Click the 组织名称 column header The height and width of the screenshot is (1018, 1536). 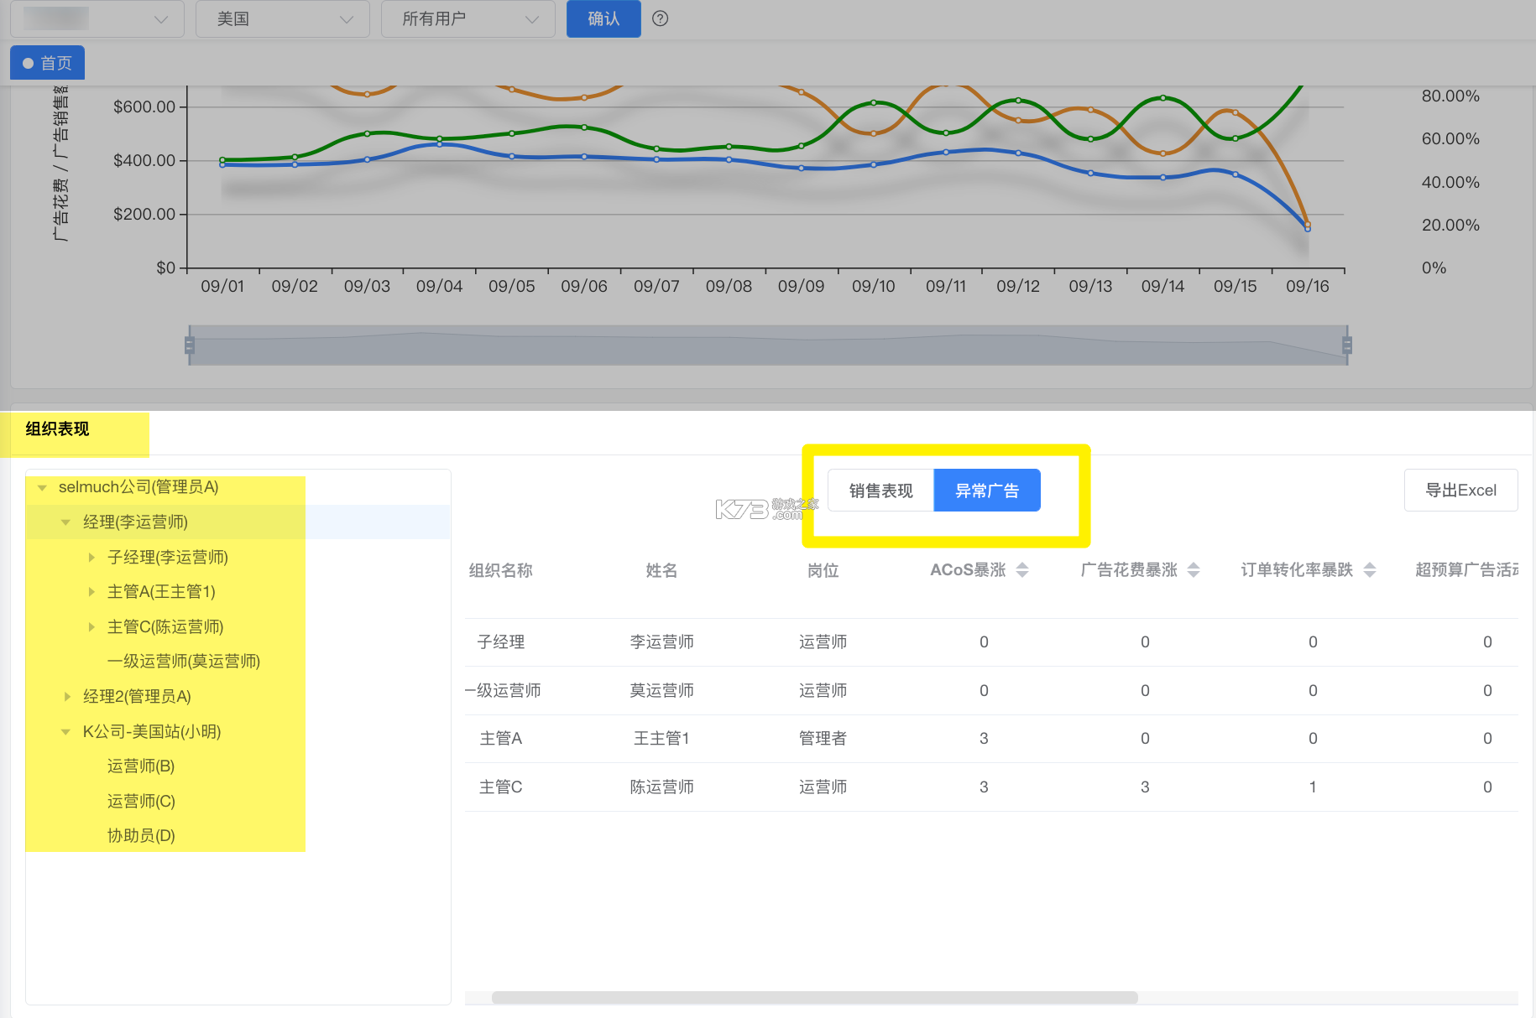pyautogui.click(x=500, y=570)
